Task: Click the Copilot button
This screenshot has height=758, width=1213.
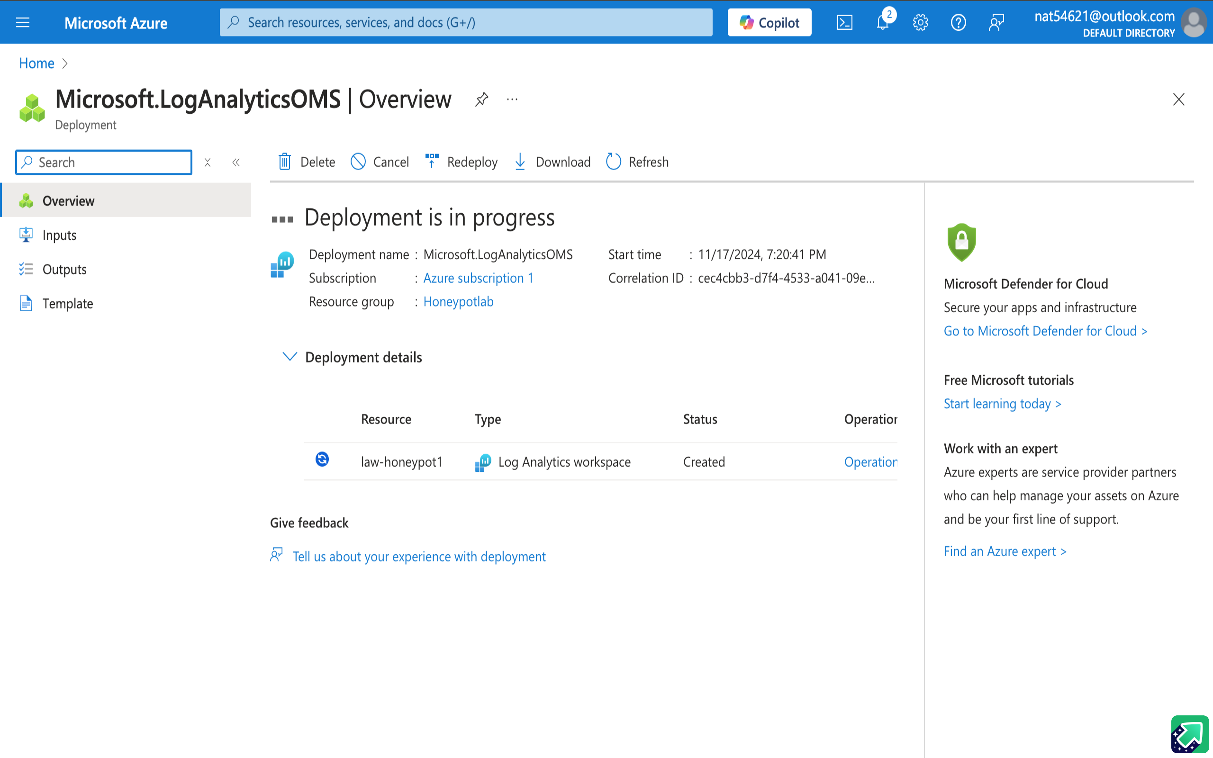Action: pos(769,23)
